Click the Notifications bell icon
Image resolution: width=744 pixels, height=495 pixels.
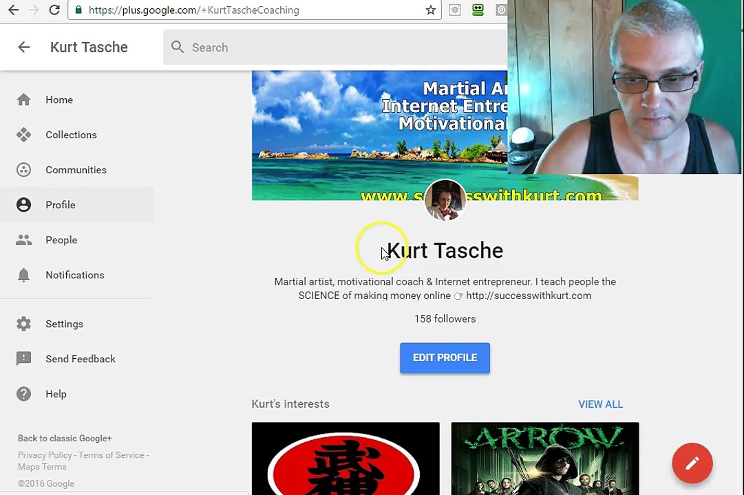pos(23,275)
